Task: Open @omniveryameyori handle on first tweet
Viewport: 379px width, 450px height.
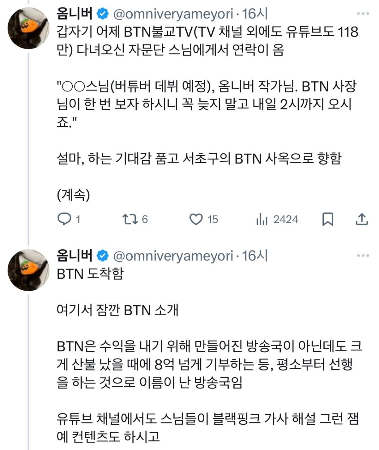Action: tap(173, 14)
